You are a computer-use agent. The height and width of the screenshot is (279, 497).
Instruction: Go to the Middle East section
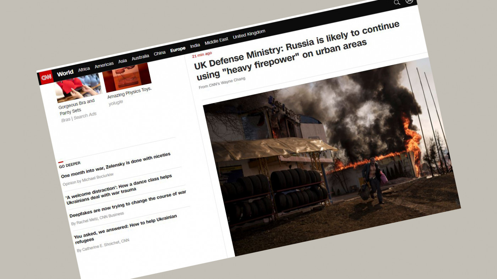click(x=217, y=41)
